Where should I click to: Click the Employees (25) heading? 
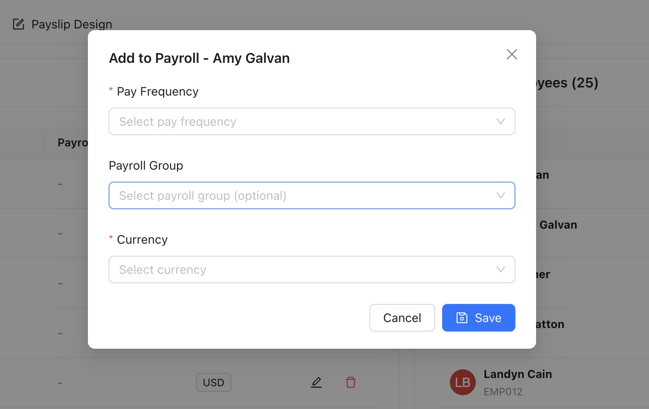coord(567,83)
